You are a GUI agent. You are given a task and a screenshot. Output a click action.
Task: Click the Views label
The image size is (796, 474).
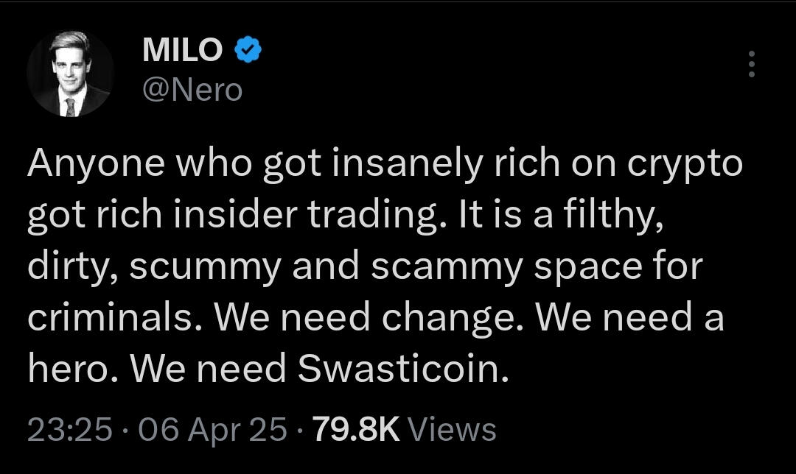pos(451,429)
